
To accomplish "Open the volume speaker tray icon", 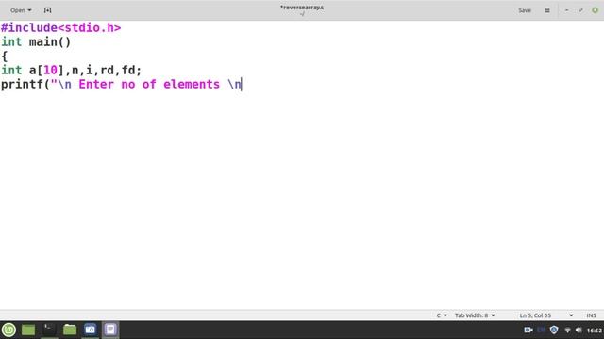I will 579,330.
